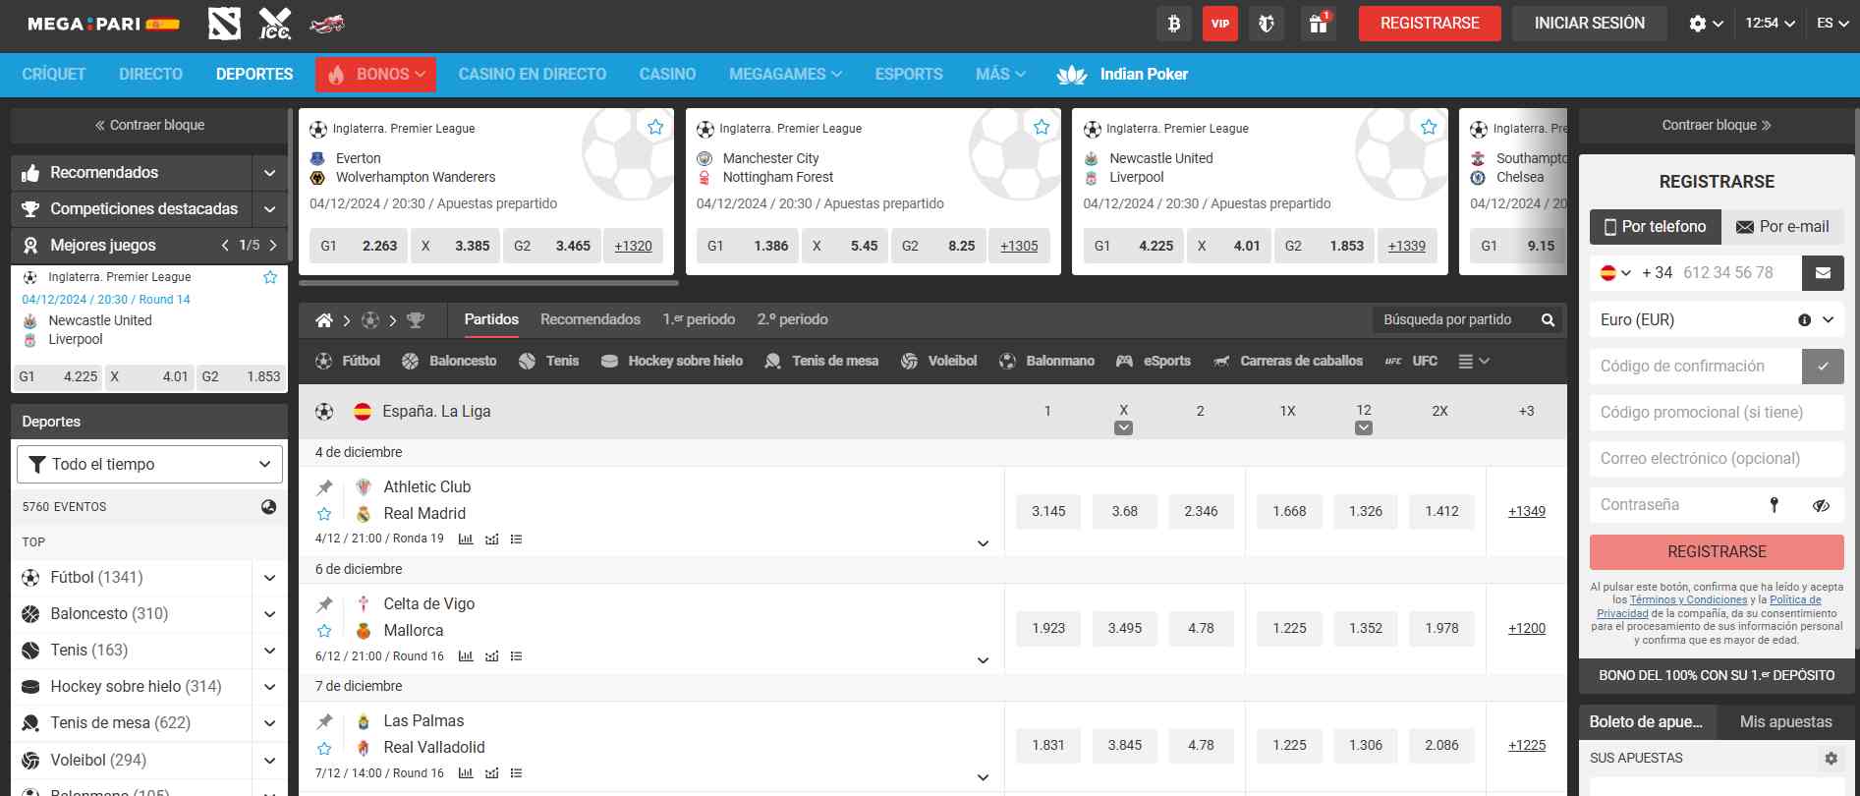Click next arrow in Mejores juegos pager
The height and width of the screenshot is (796, 1860).
pyautogui.click(x=273, y=246)
